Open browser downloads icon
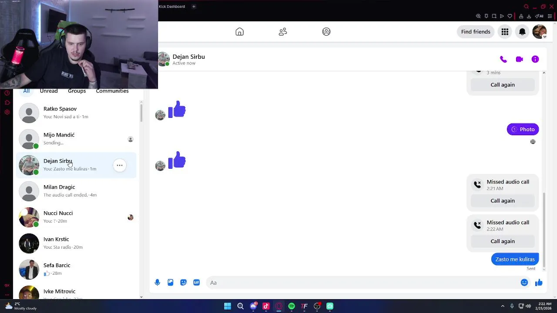This screenshot has width=557, height=313. coord(529,16)
